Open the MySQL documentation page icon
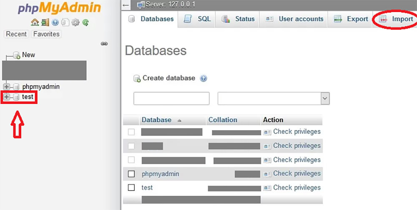 coord(65,22)
